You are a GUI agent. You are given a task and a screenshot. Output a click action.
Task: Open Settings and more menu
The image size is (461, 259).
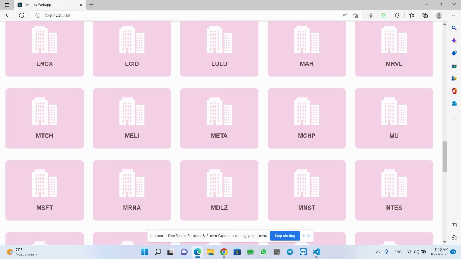tap(452, 15)
